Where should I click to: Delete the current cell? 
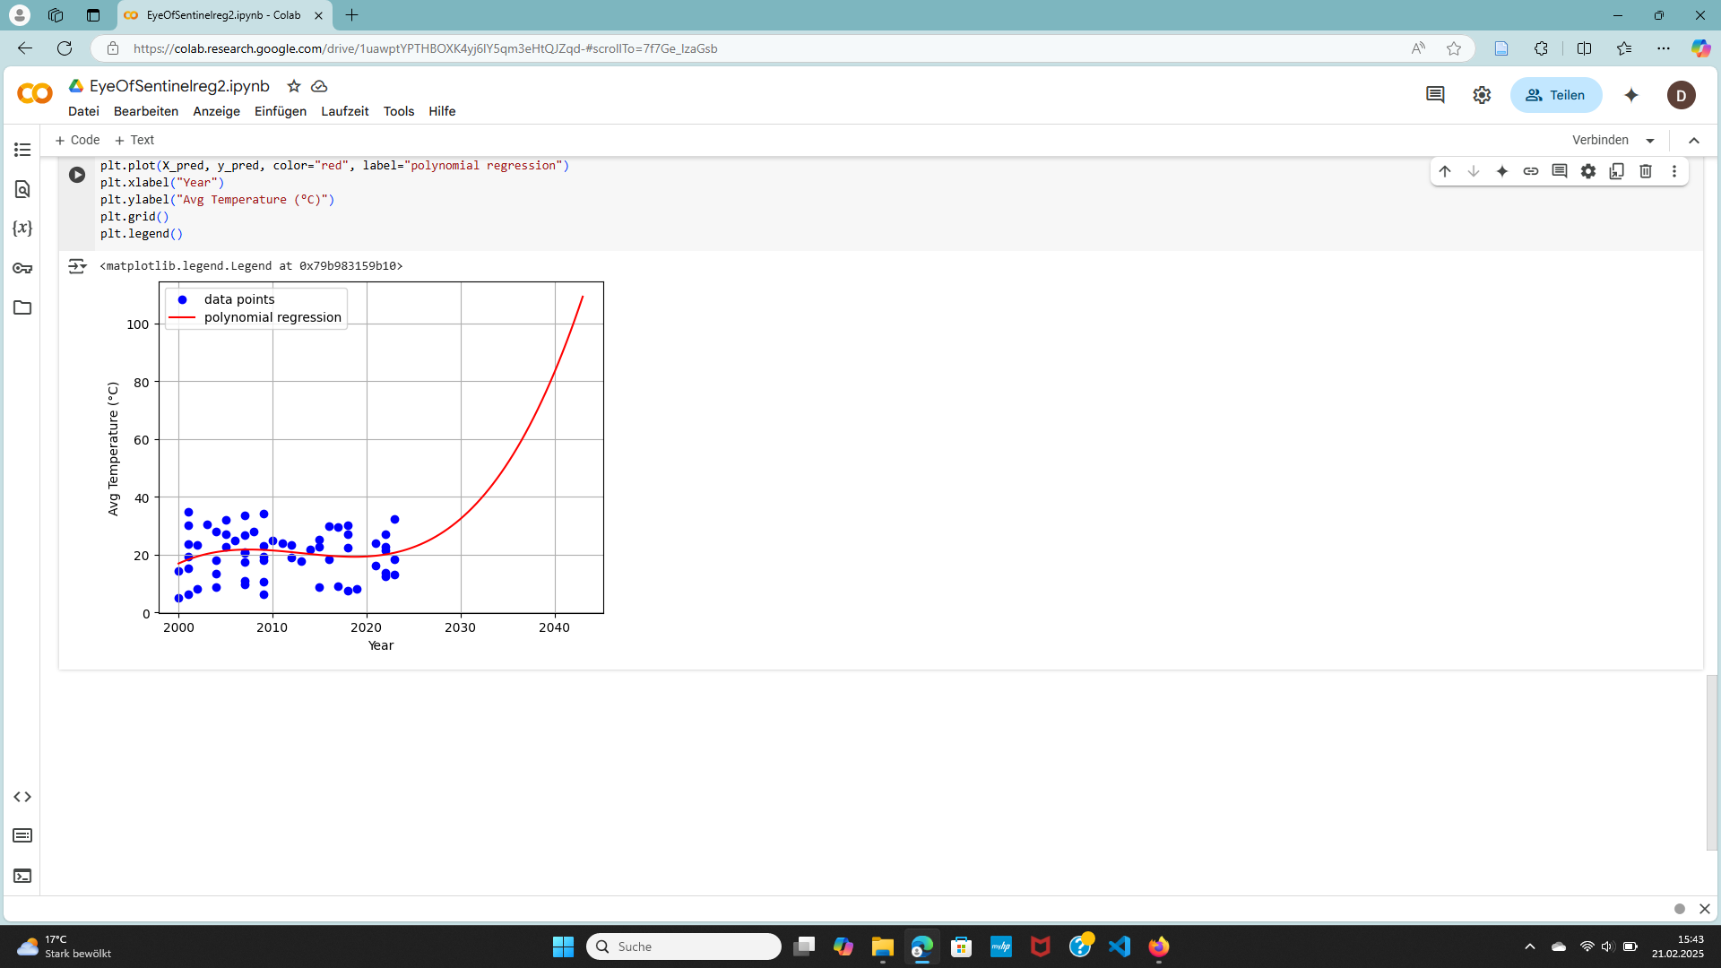pos(1646,171)
